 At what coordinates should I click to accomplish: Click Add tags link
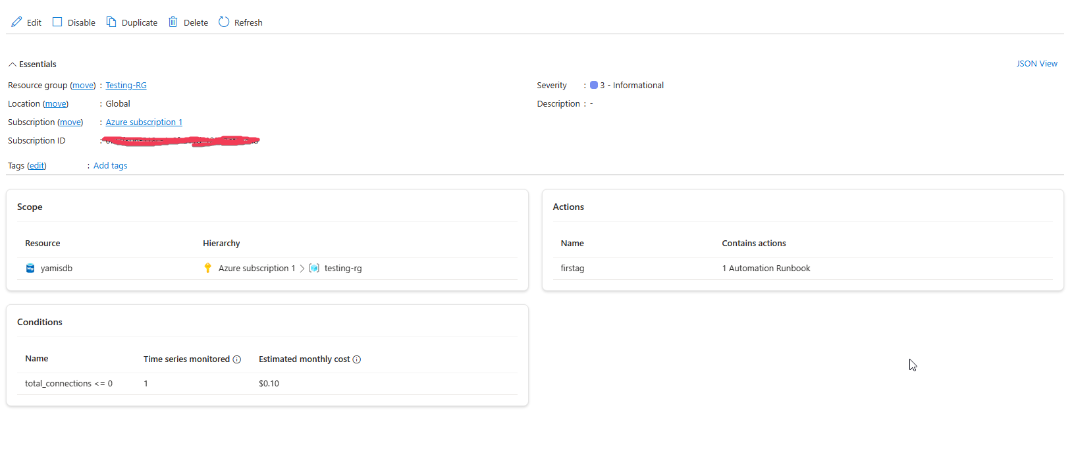[x=111, y=166]
